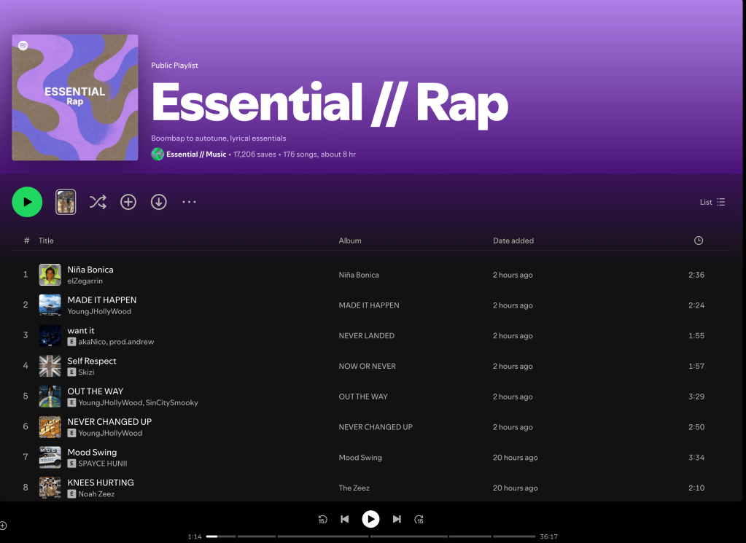
Task: Skip forward 15 seconds in the player bar
Action: point(419,519)
